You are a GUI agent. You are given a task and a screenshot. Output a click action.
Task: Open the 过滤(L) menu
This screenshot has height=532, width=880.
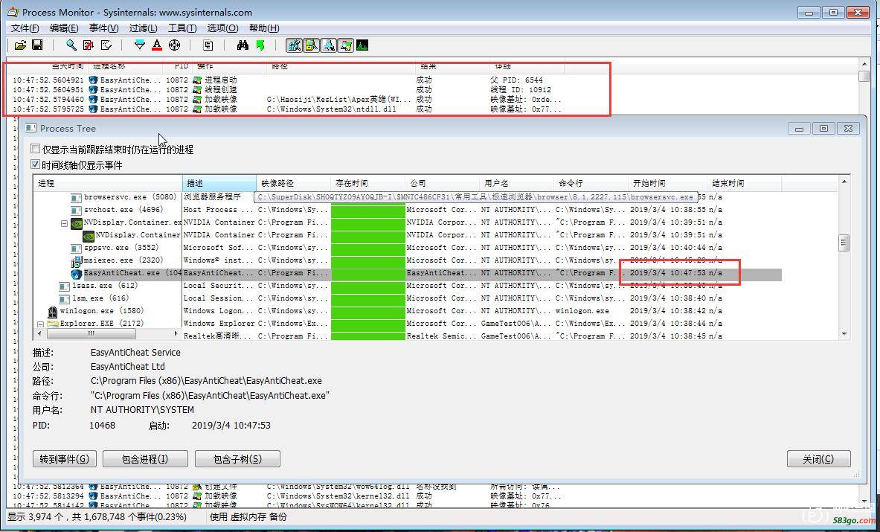coord(143,28)
